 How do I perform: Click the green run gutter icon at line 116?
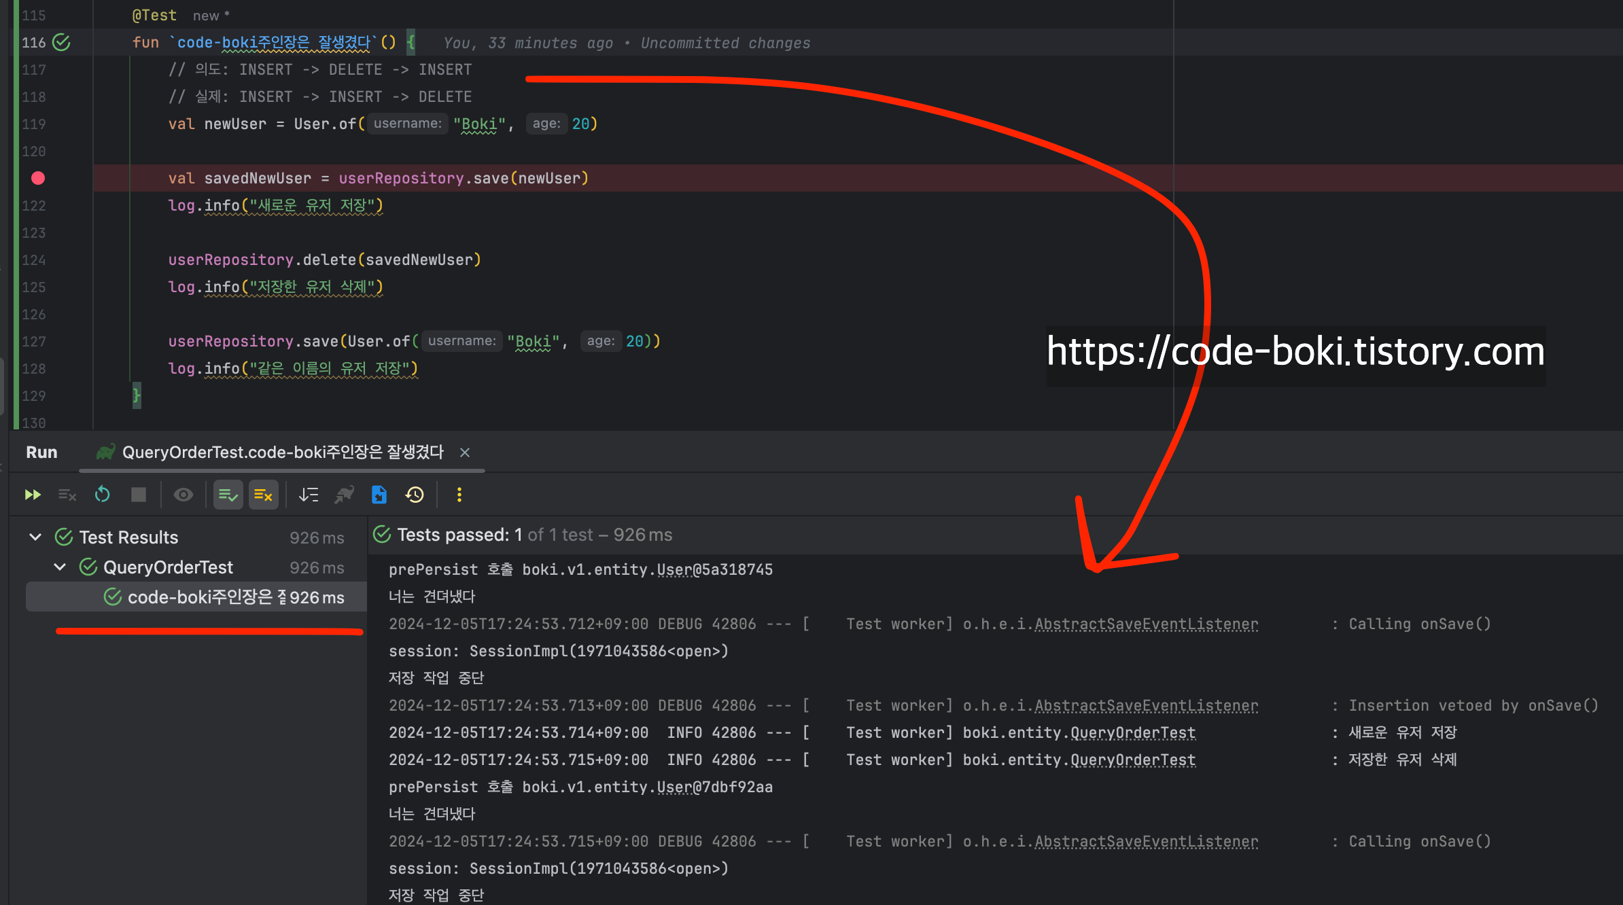(x=62, y=42)
